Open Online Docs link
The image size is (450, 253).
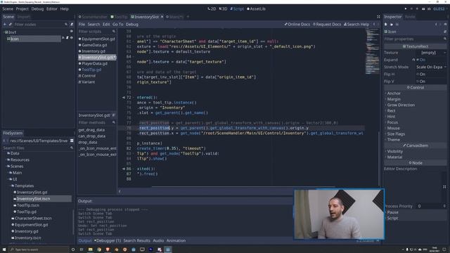297,25
